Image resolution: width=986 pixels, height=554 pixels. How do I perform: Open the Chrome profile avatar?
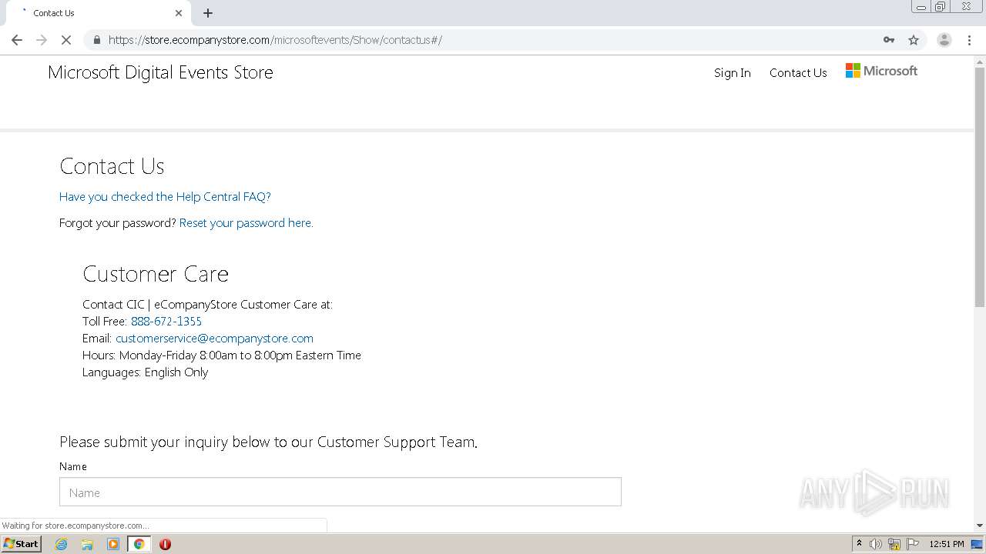(944, 40)
